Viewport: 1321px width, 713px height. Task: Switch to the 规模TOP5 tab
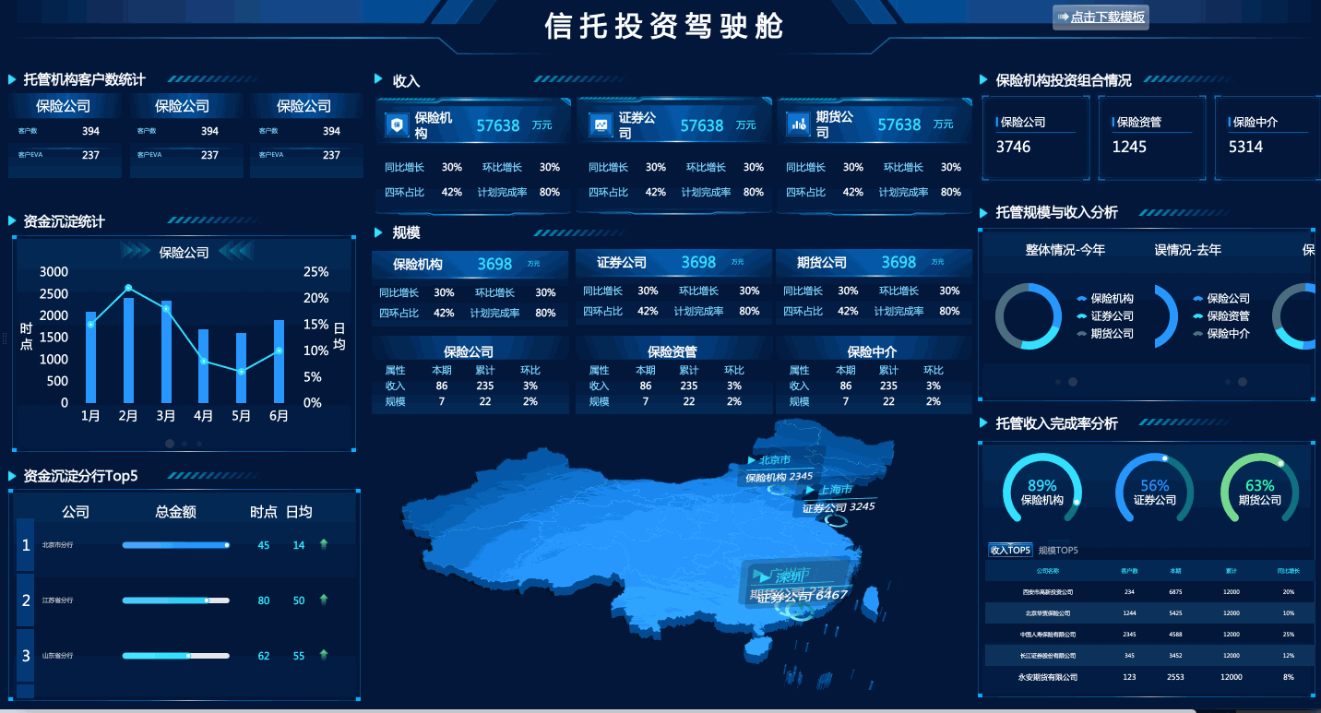click(1058, 551)
